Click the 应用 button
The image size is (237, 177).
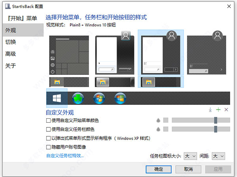coord(218,169)
